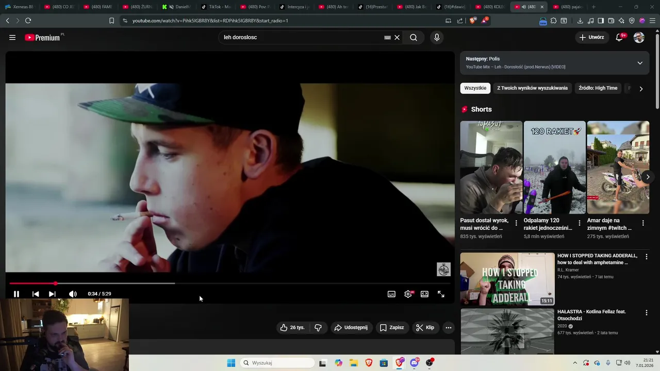Open the Brave Rewards triangle icon
The image size is (660, 371).
(x=485, y=21)
